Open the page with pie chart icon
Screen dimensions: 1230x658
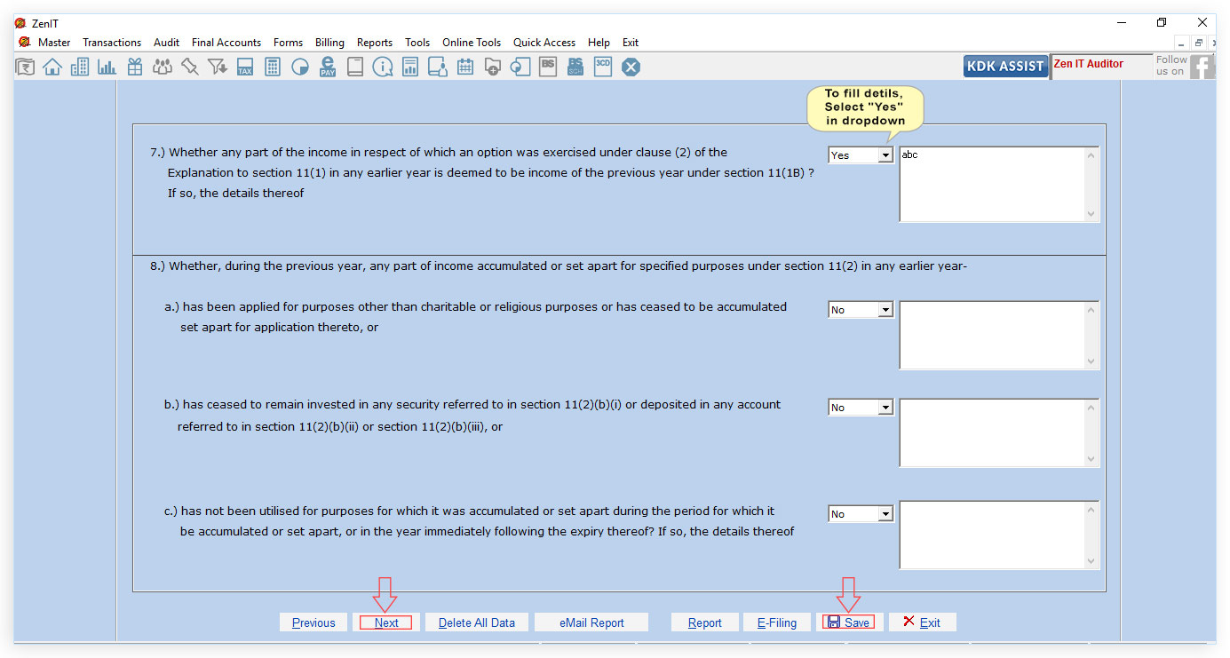coord(520,67)
